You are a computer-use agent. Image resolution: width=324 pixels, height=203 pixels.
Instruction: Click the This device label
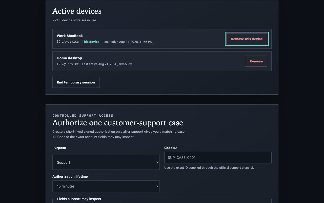pyautogui.click(x=91, y=42)
